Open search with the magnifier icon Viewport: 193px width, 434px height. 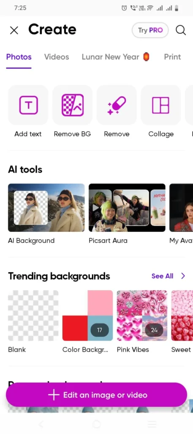(181, 30)
